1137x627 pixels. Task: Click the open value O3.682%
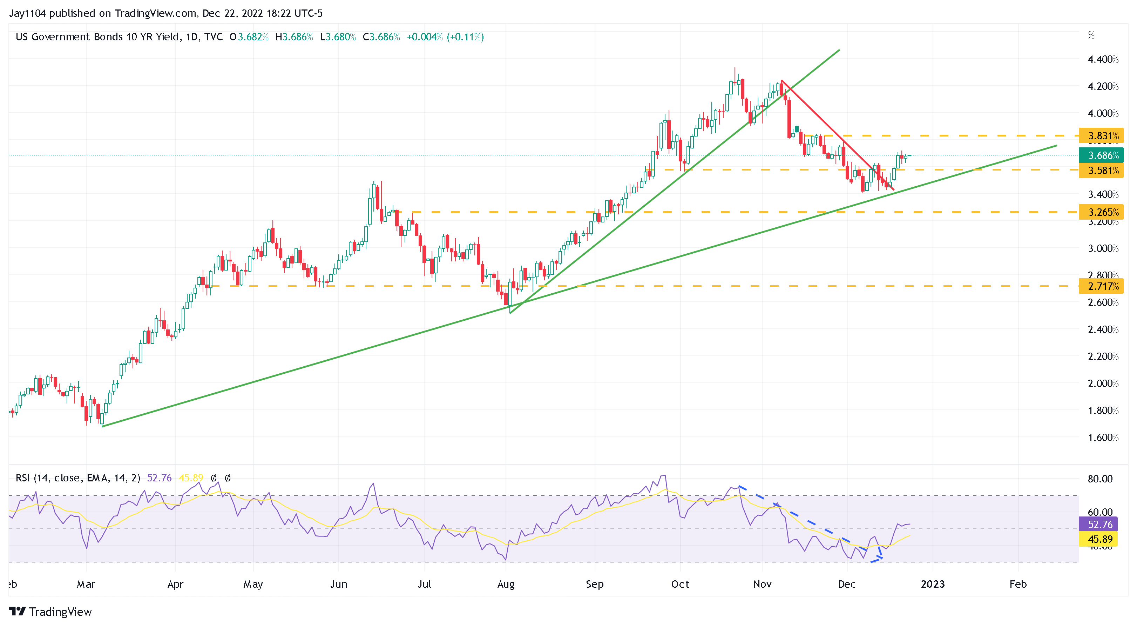(x=249, y=37)
